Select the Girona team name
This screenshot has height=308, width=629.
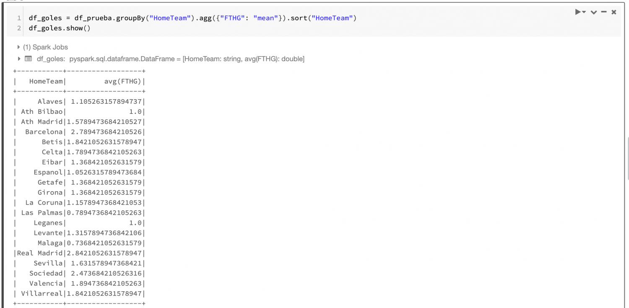50,192
